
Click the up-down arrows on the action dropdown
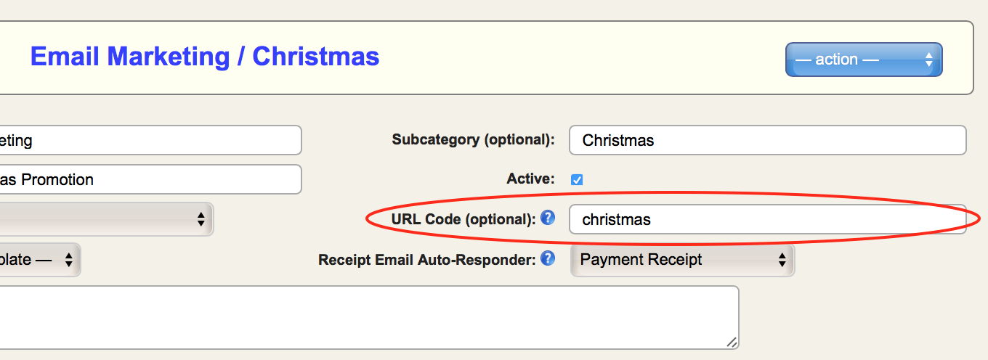[x=928, y=60]
